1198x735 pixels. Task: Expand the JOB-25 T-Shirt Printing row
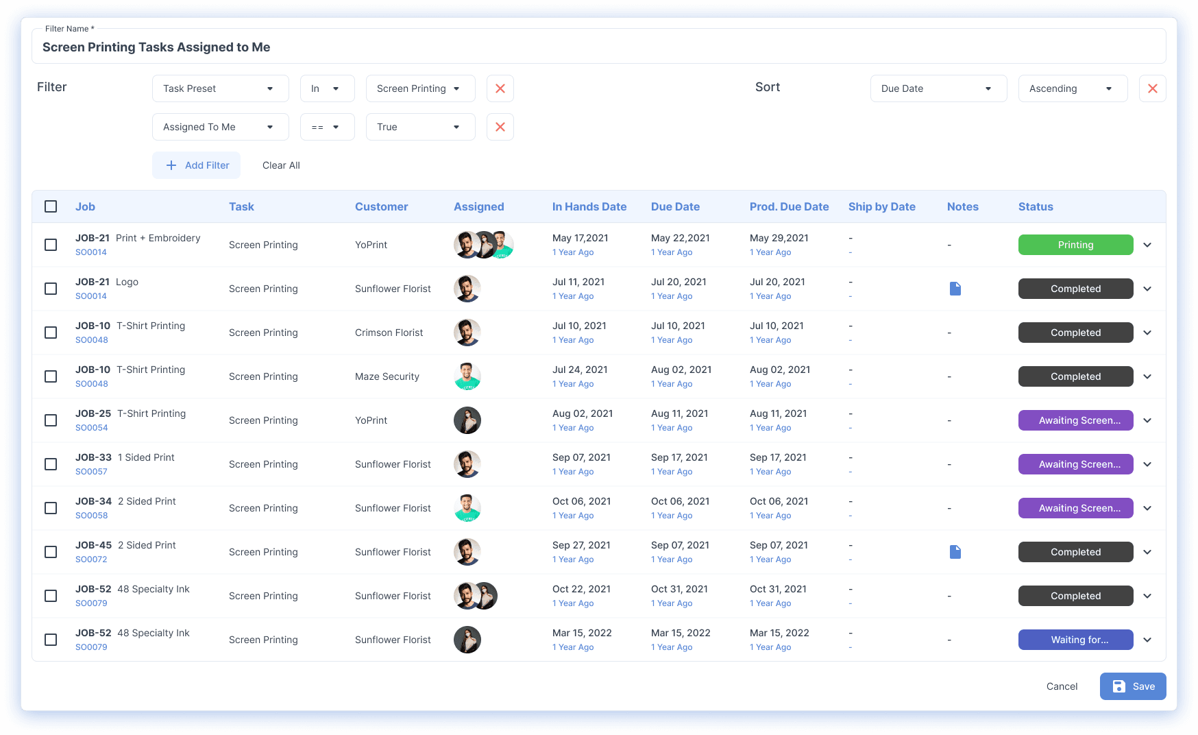coord(1147,420)
